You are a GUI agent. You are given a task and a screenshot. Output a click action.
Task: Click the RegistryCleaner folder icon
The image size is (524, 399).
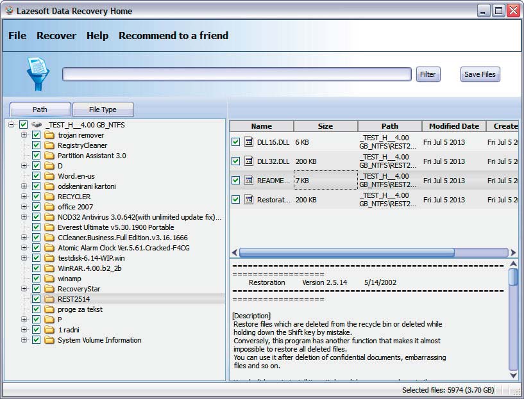(x=49, y=145)
